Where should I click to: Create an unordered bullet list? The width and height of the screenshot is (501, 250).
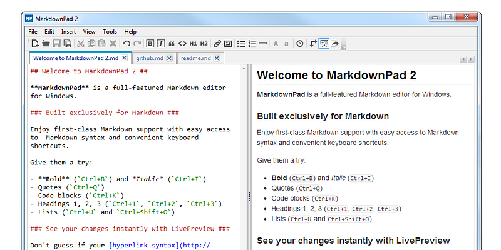pos(241,44)
